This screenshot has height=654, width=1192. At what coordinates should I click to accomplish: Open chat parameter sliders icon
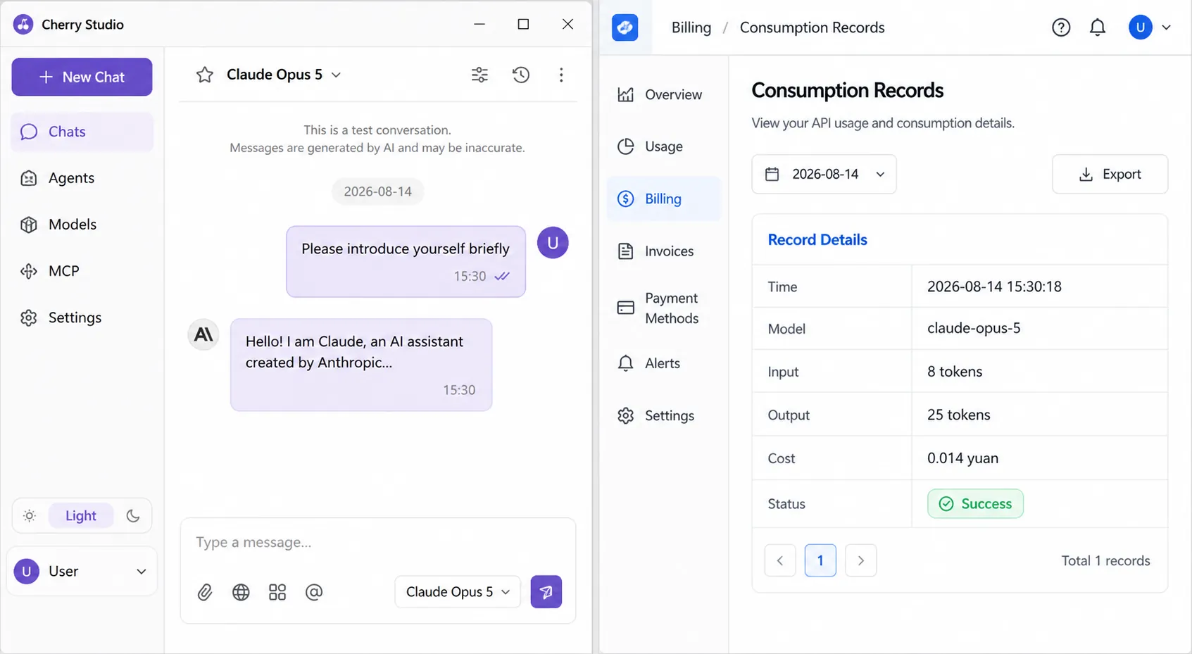click(479, 75)
